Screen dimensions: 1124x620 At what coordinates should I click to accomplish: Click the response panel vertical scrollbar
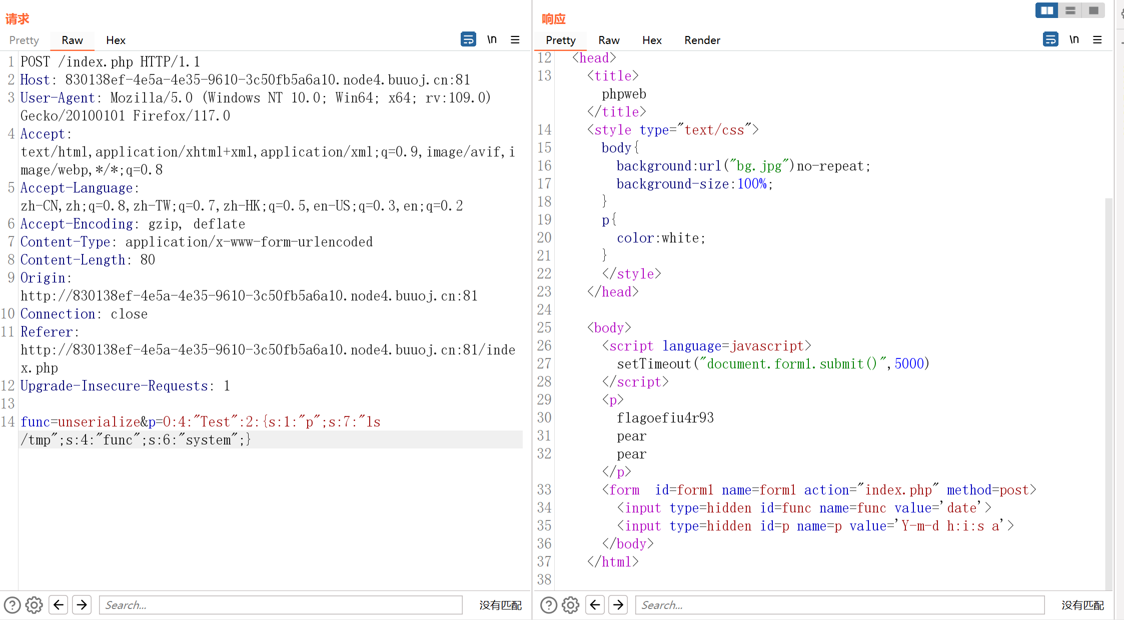1108,393
